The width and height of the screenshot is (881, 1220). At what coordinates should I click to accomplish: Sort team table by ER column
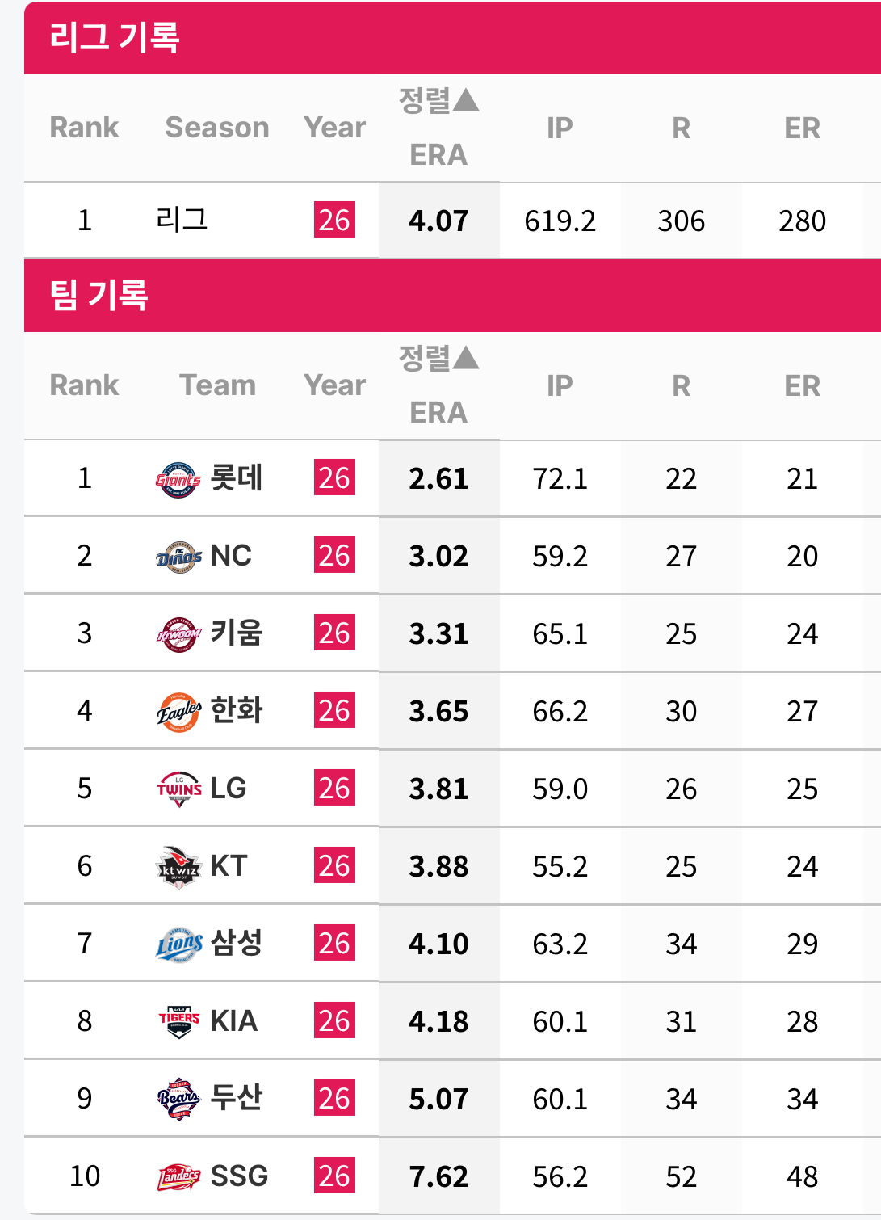[802, 386]
